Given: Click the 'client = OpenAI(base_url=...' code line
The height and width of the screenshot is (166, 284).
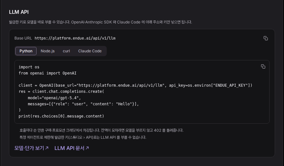Looking at the screenshot, I should (136, 85).
